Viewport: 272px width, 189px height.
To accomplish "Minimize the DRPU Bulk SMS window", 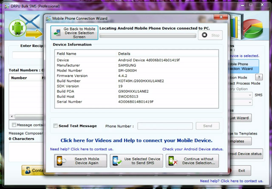I will click(243, 5).
